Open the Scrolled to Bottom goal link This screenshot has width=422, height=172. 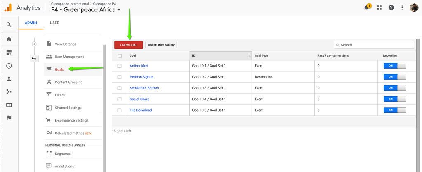[x=144, y=88]
